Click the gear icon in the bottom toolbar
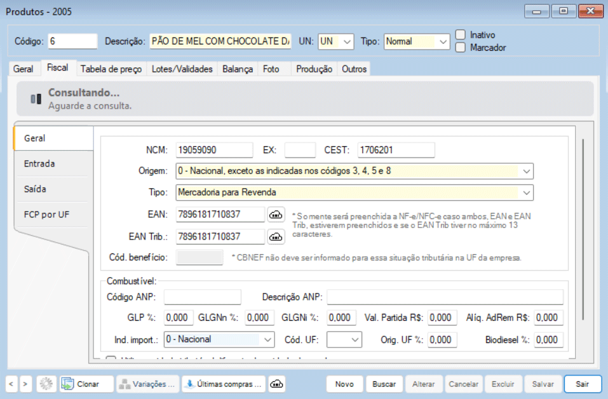The image size is (608, 399). [46, 384]
